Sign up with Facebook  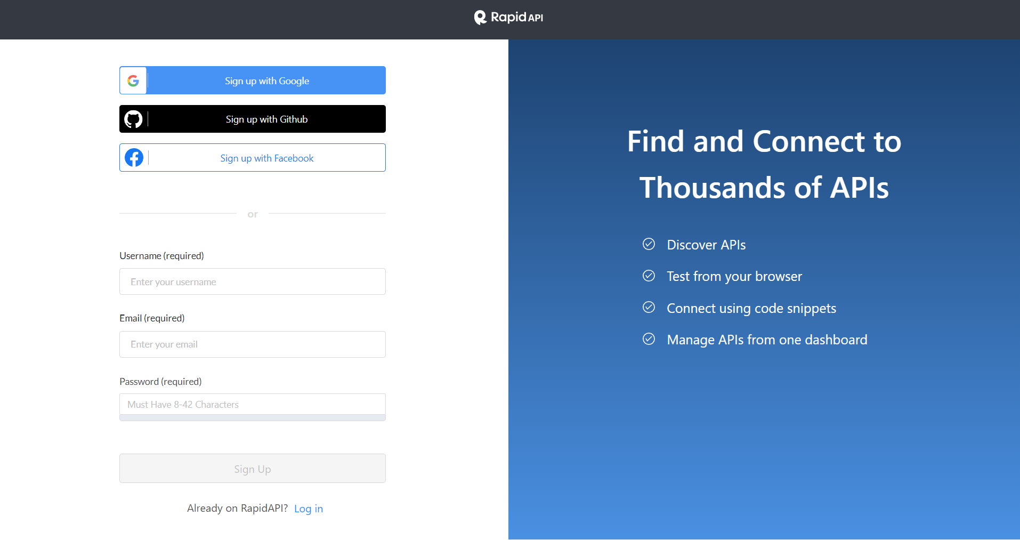(x=253, y=158)
